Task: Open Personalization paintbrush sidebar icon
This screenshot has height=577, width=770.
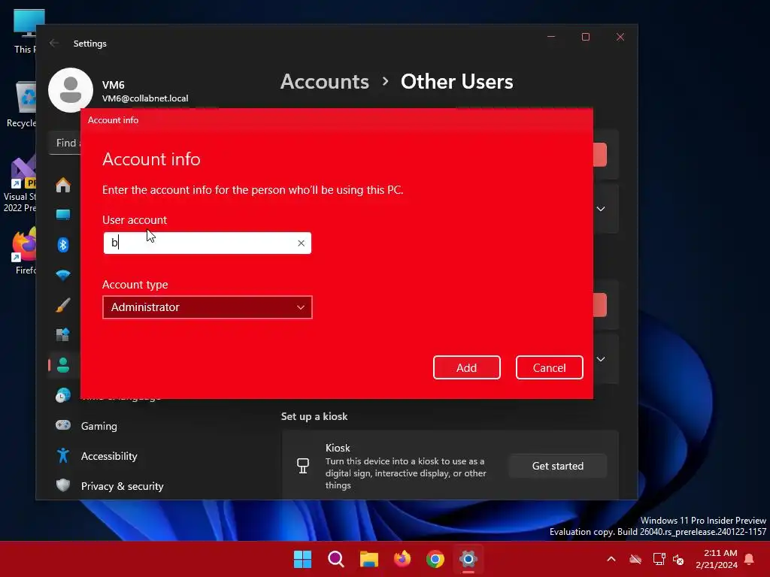Action: click(63, 305)
